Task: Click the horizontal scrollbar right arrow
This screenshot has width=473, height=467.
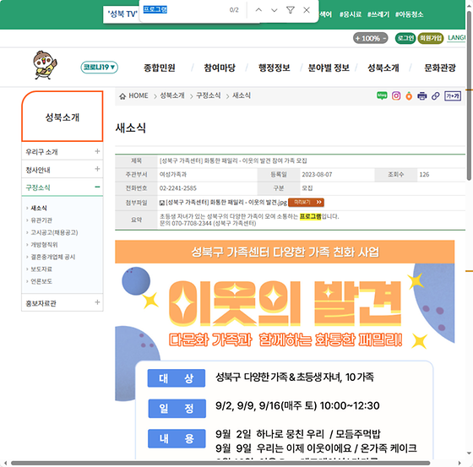Action: coord(459,463)
